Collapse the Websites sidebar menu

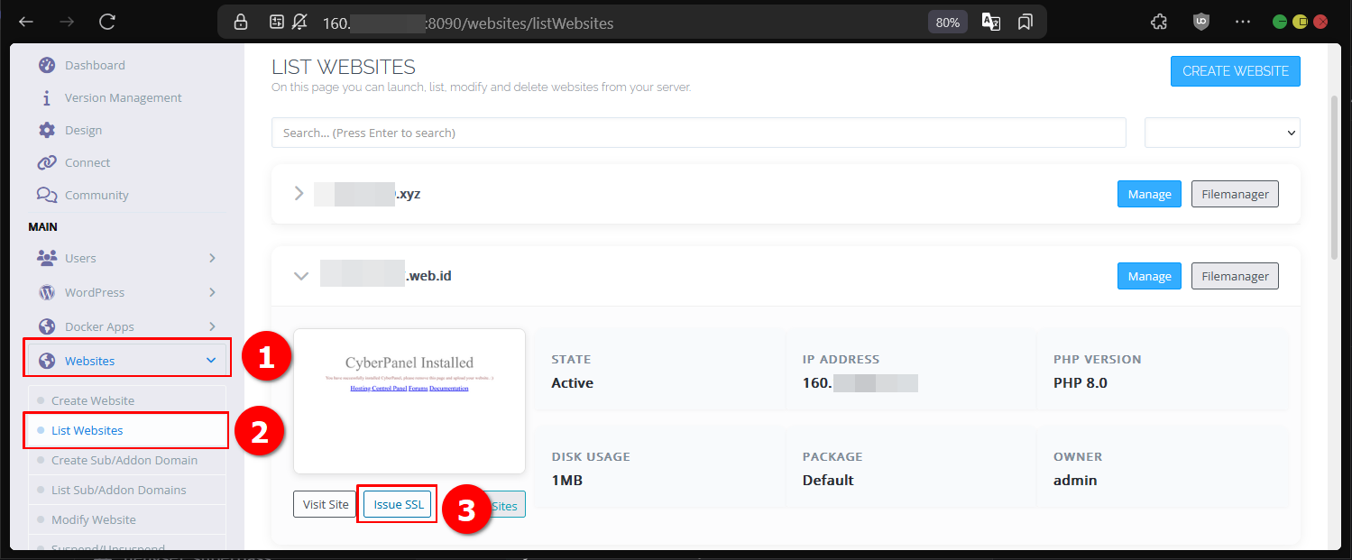pos(128,361)
